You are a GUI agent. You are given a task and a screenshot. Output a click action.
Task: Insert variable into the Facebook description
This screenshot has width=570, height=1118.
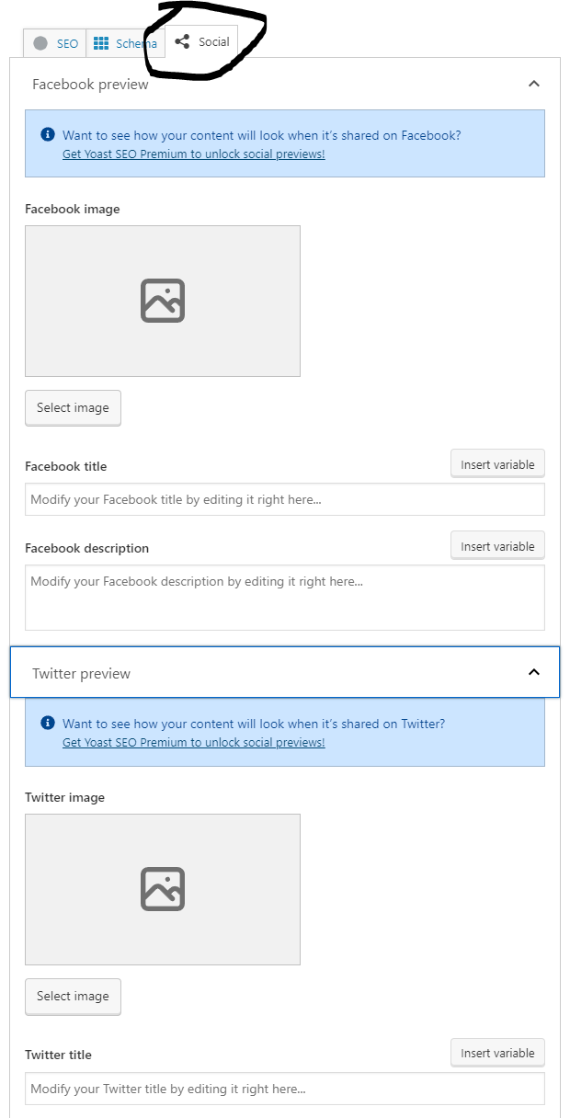tap(497, 545)
